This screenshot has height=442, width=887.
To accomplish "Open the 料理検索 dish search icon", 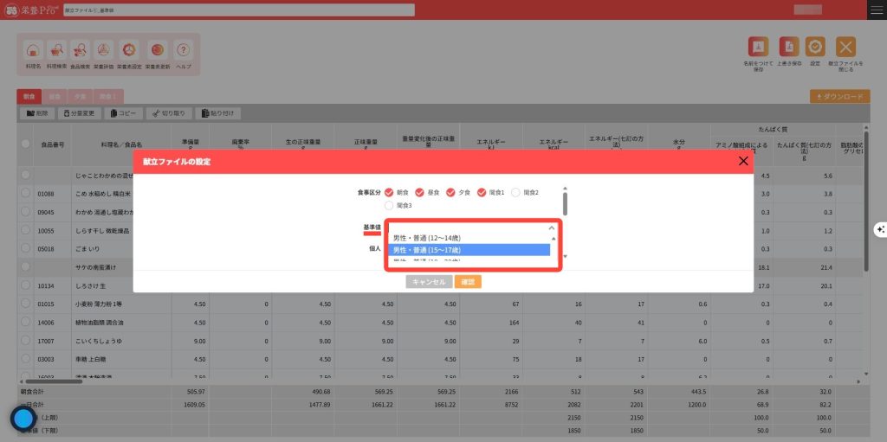I will coord(57,50).
